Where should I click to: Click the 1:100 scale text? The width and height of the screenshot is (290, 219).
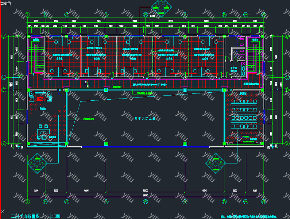click(x=55, y=216)
